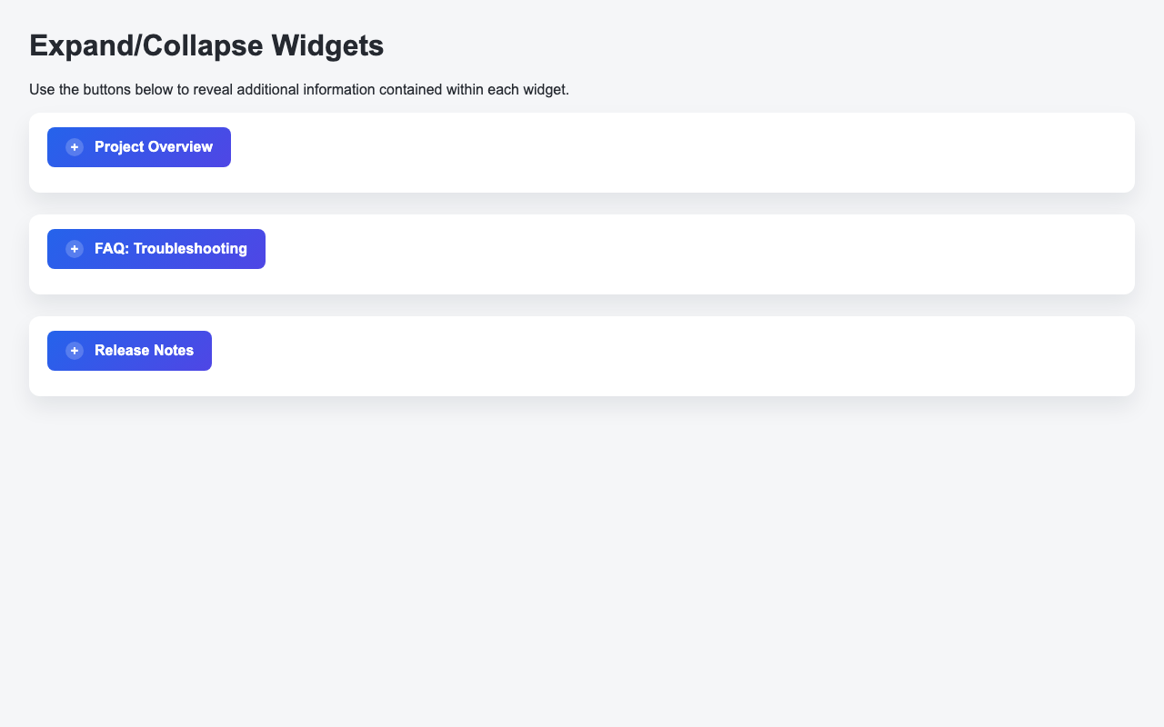Select the circular expand icon in the third widget

point(73,350)
